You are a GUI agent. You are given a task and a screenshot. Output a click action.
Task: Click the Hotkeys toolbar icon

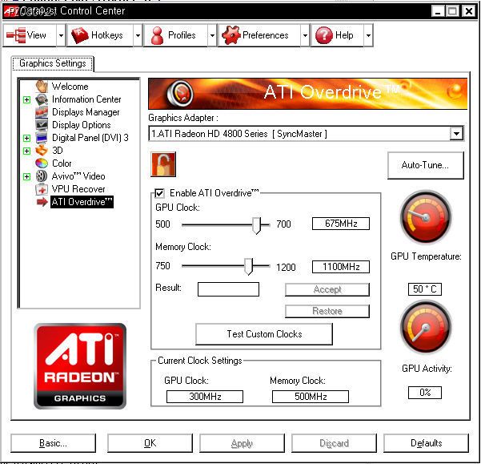pyautogui.click(x=80, y=35)
